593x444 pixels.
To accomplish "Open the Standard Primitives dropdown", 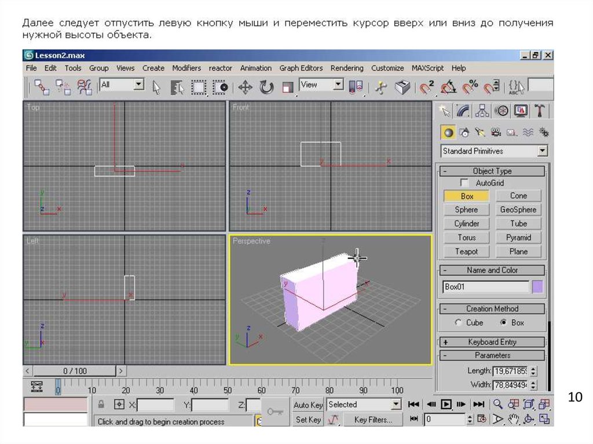I will click(x=542, y=151).
